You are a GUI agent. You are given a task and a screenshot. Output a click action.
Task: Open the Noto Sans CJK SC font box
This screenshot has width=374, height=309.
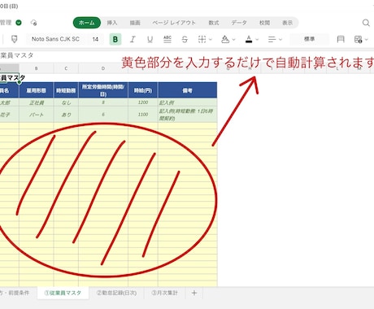coord(55,39)
